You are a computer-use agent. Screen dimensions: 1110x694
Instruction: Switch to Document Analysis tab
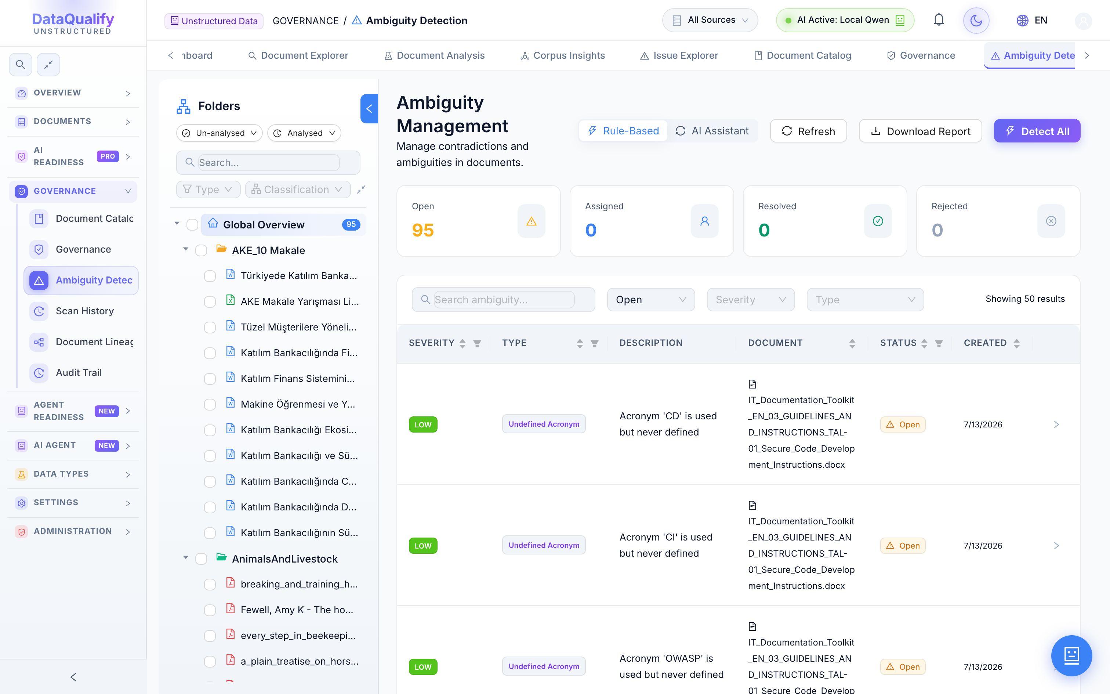tap(434, 55)
